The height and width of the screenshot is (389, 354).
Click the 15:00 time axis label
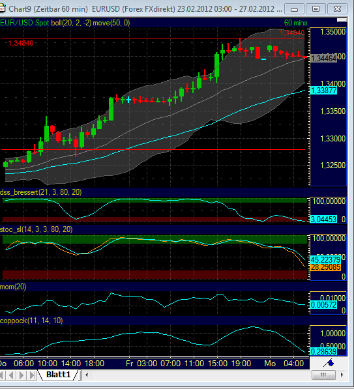coord(218,364)
